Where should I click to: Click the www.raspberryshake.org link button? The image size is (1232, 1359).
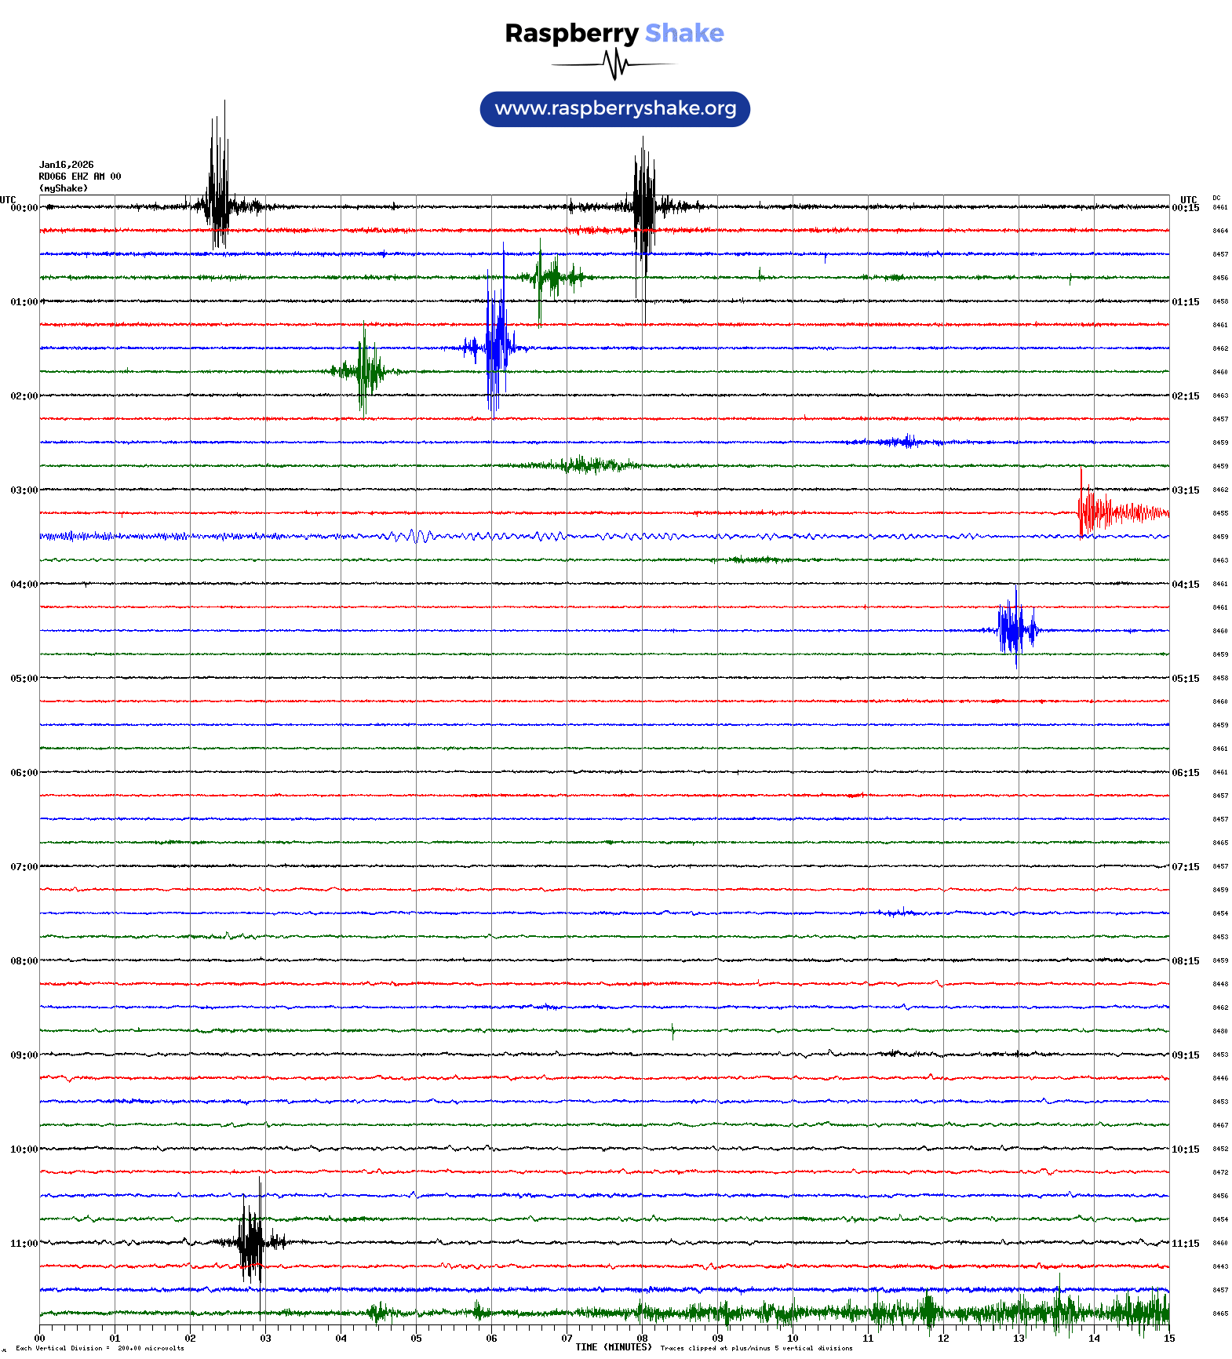coord(614,109)
